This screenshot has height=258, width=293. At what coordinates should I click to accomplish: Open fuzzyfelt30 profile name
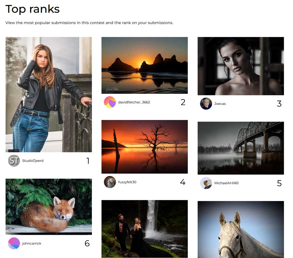[x=127, y=182]
